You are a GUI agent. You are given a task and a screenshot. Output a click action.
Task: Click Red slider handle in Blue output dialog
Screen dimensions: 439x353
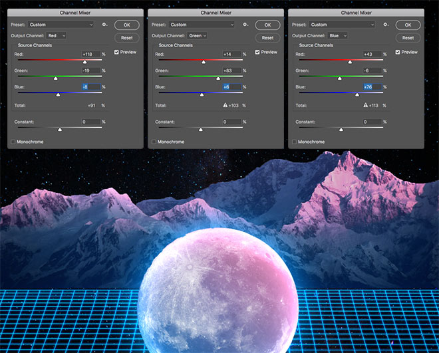[350, 62]
